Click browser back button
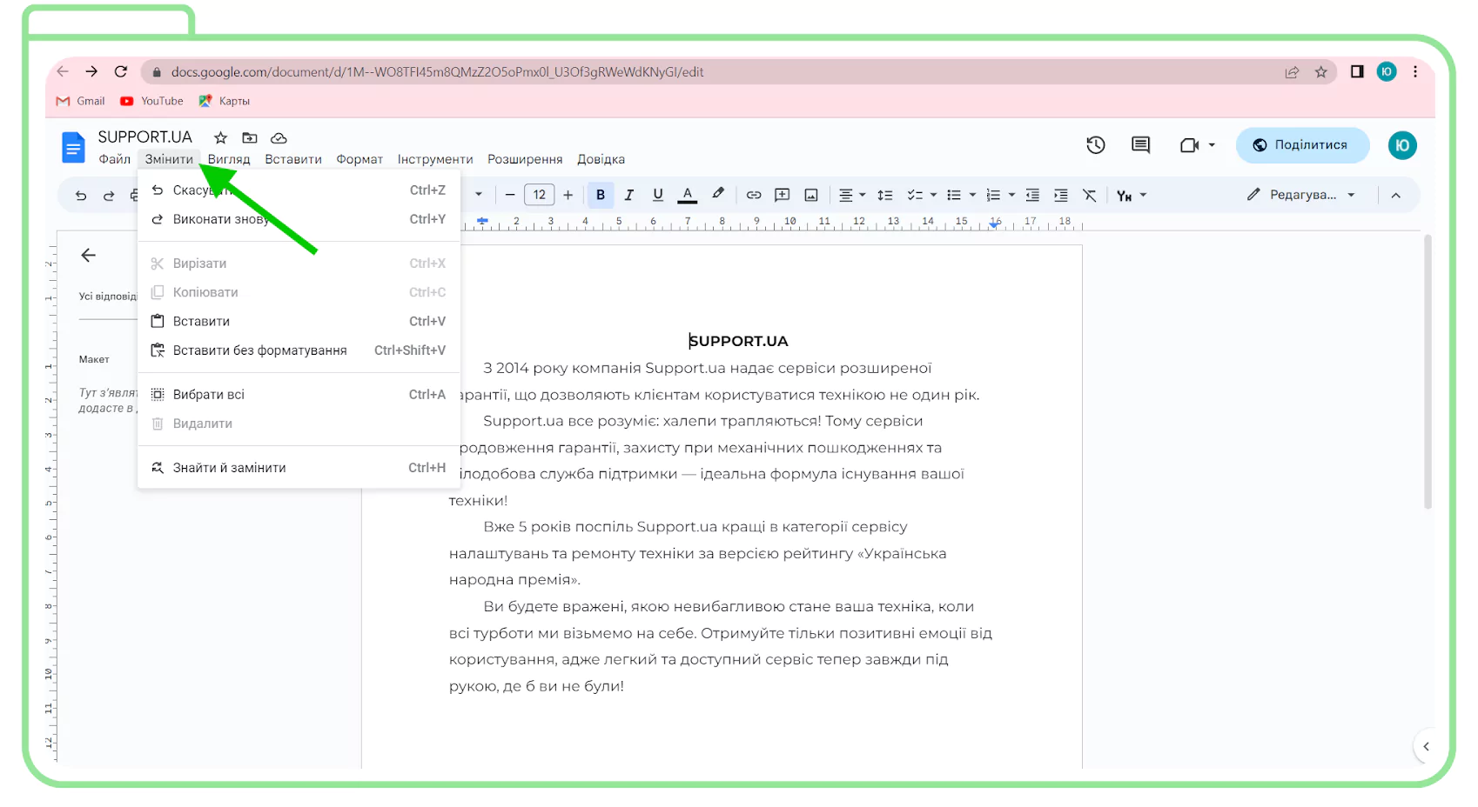Screen dimensions: 1478x807 63,71
